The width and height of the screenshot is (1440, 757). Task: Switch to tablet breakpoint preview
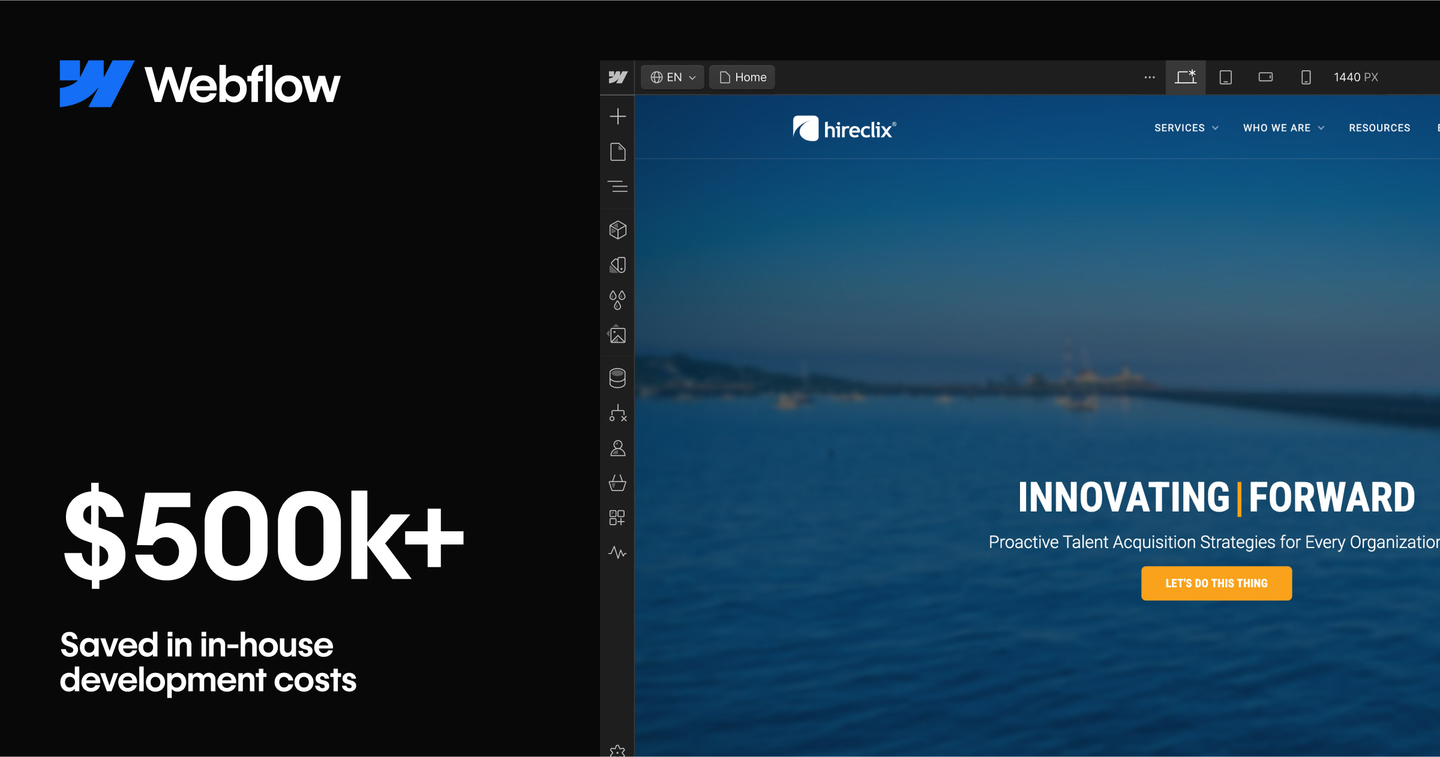tap(1225, 77)
